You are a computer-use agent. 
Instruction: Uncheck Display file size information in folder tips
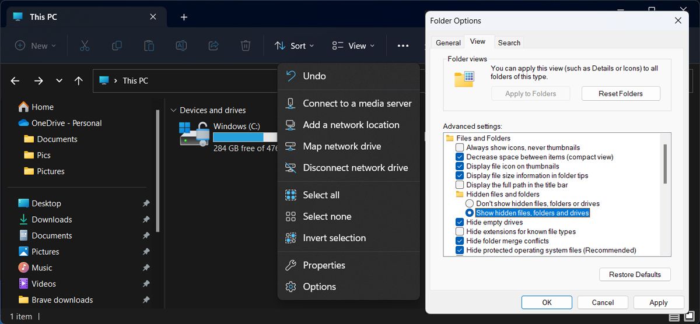pyautogui.click(x=460, y=175)
